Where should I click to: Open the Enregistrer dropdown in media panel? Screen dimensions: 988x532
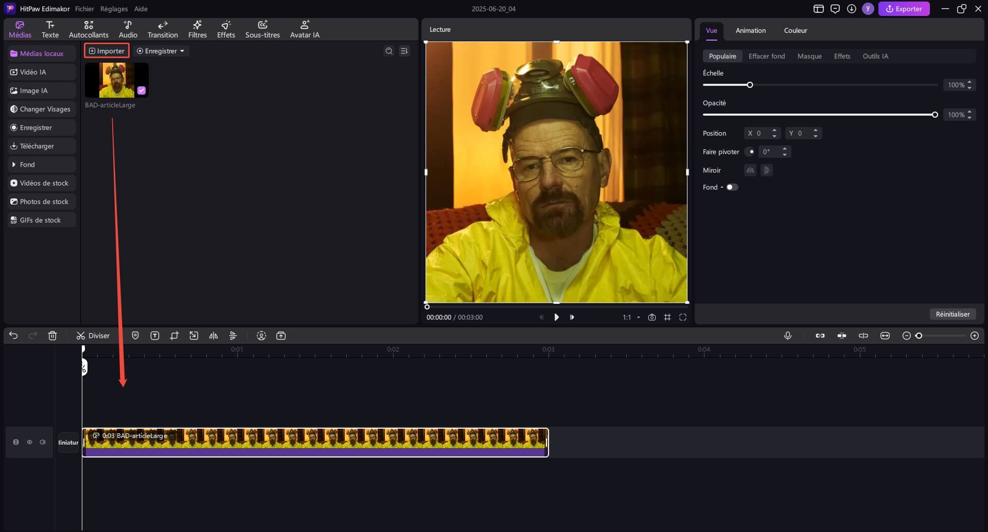[161, 51]
